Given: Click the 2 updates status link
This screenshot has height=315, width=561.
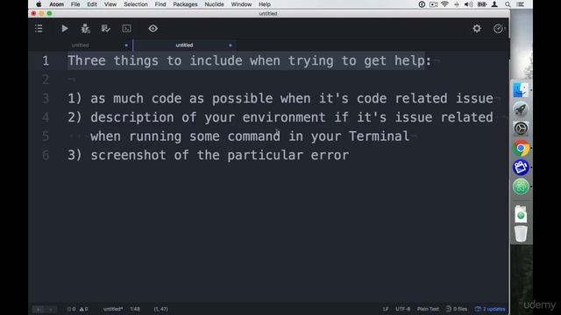Looking at the screenshot, I should (x=490, y=309).
